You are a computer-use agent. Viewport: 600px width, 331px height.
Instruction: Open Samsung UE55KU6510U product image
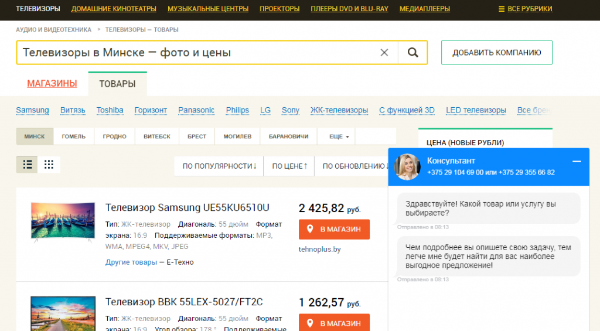point(63,222)
